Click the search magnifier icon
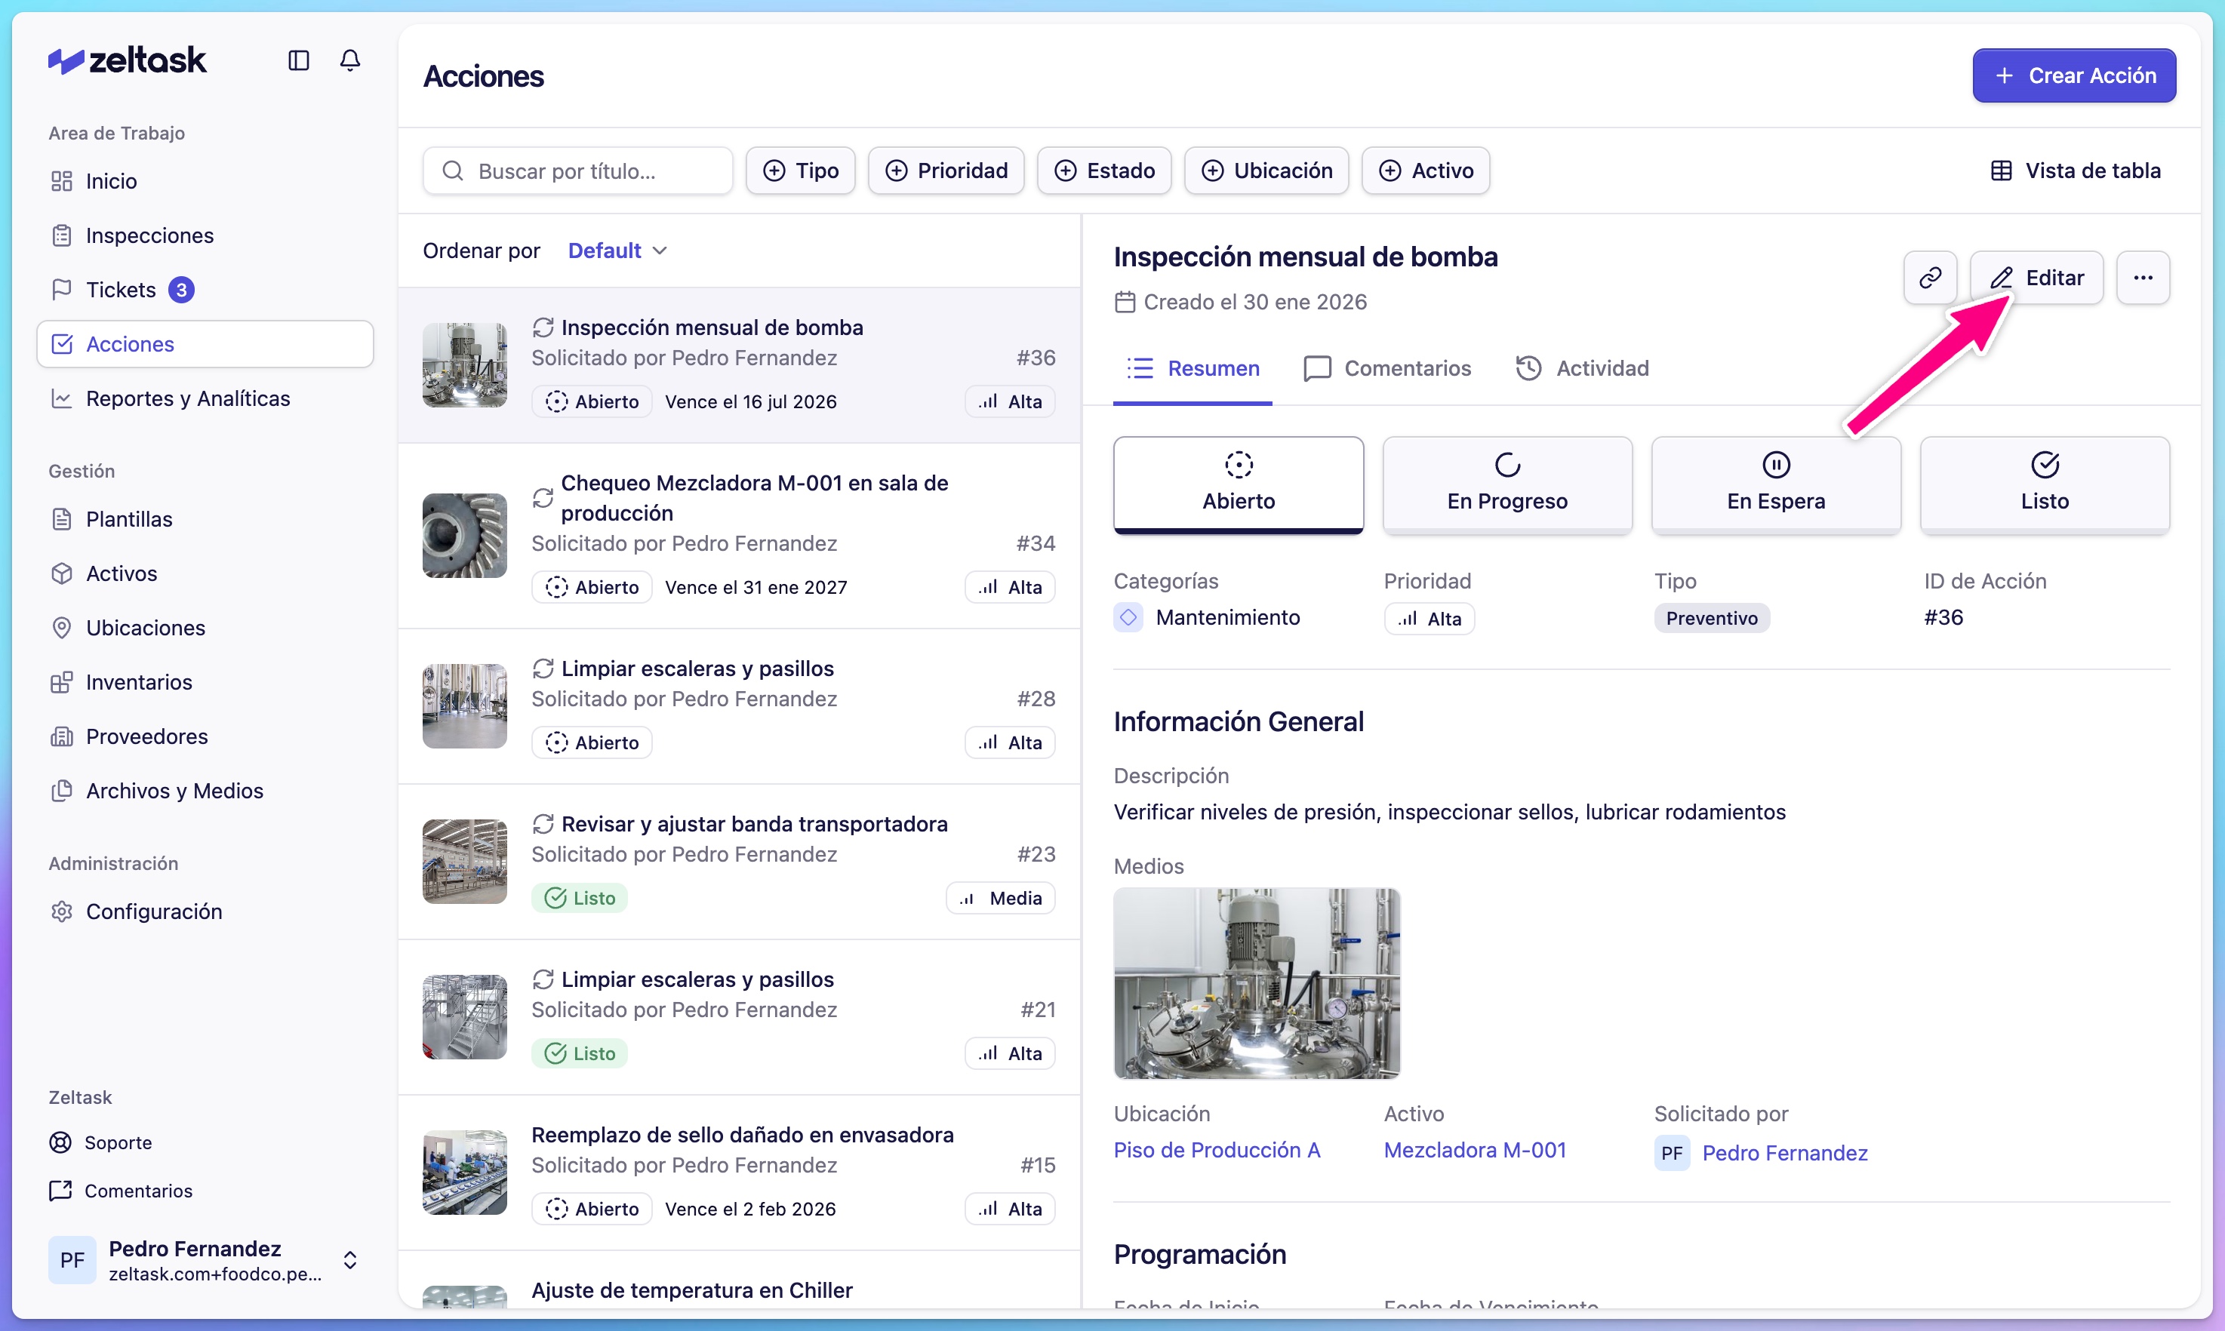The image size is (2225, 1331). click(453, 171)
